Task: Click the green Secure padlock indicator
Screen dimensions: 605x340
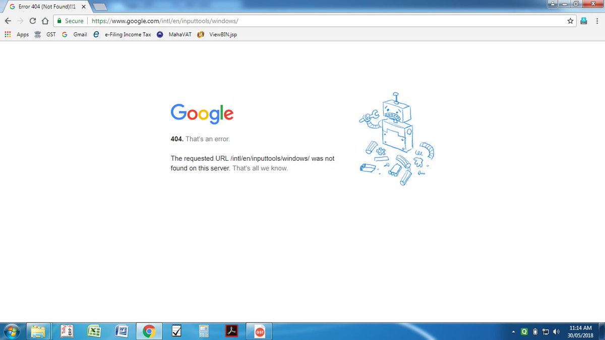Action: (x=70, y=21)
